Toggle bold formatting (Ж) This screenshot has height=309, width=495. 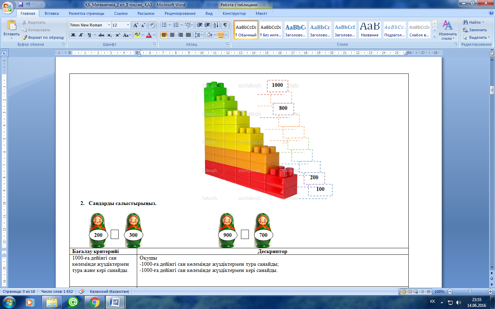[x=73, y=35]
